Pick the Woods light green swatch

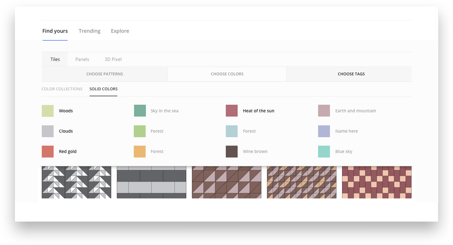[48, 111]
